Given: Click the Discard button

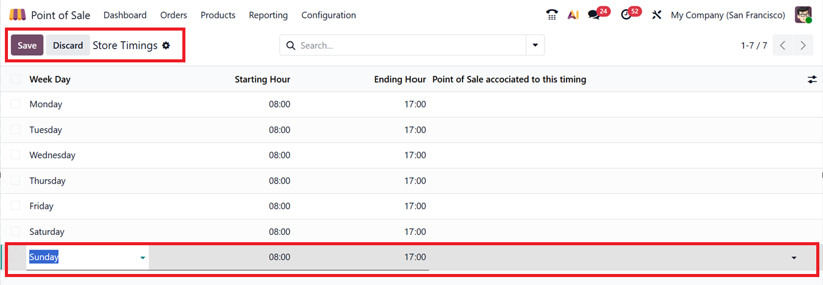Looking at the screenshot, I should pos(68,45).
